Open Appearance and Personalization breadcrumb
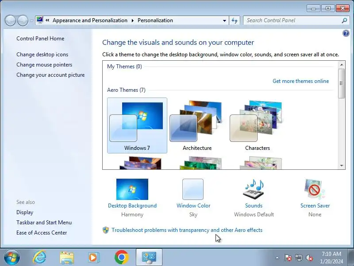354x266 pixels. point(90,20)
